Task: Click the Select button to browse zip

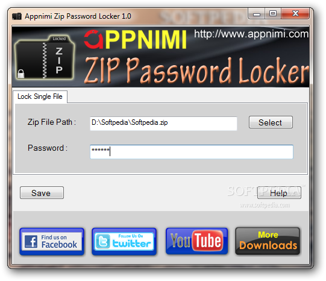Action: (271, 122)
